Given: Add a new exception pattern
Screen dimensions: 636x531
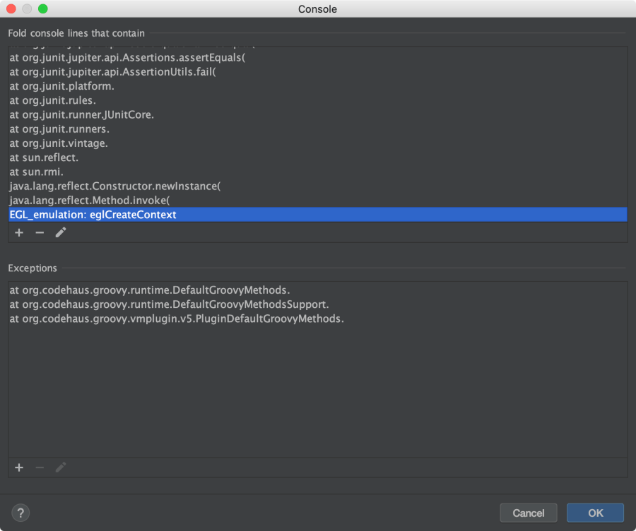Looking at the screenshot, I should tap(18, 467).
